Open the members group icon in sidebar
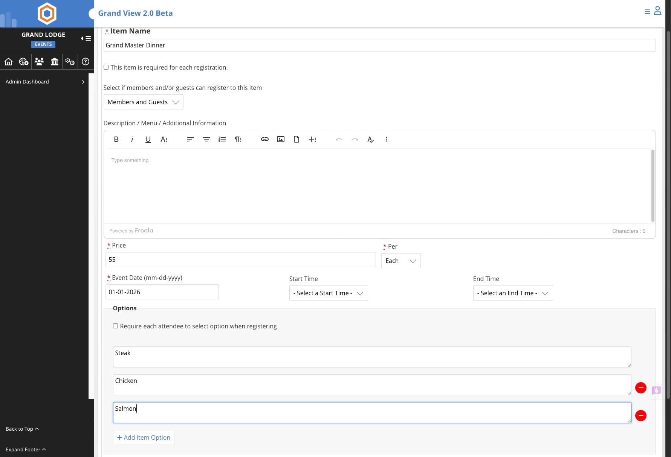Image resolution: width=671 pixels, height=457 pixels. point(39,62)
